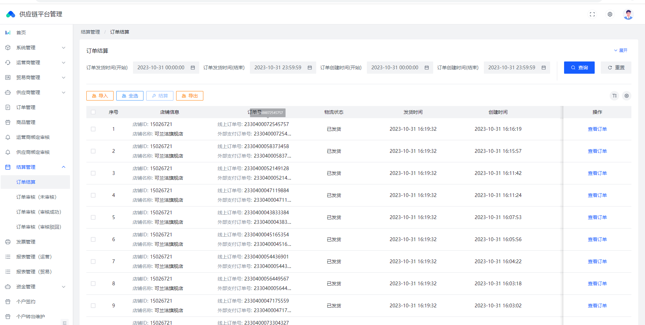645x325 pixels.
Task: Open the column settings gear above the table
Action: tap(627, 96)
